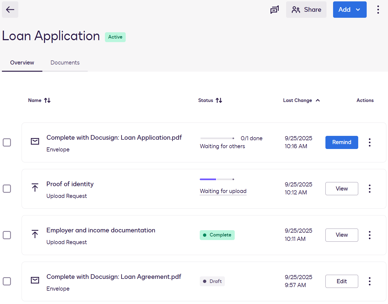Select the checkbox for Proof of identity row
Image resolution: width=388 pixels, height=304 pixels.
tap(7, 189)
